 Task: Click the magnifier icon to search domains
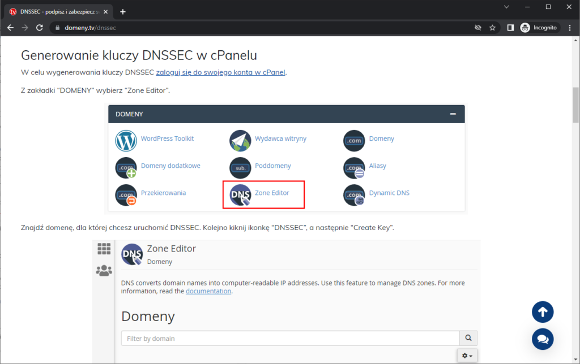[x=468, y=337]
